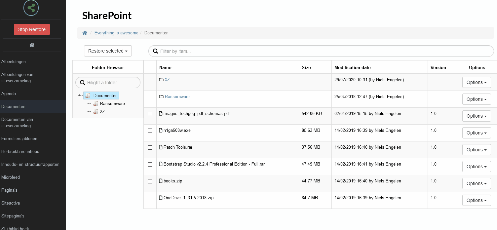Click the Stop Restore button
The image size is (497, 230).
pos(32,29)
